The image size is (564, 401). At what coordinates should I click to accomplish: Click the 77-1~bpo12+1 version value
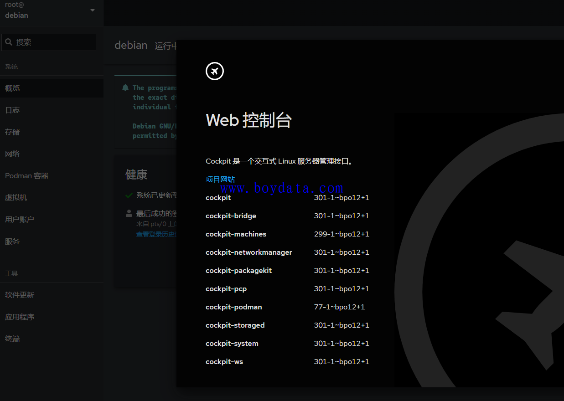click(340, 307)
